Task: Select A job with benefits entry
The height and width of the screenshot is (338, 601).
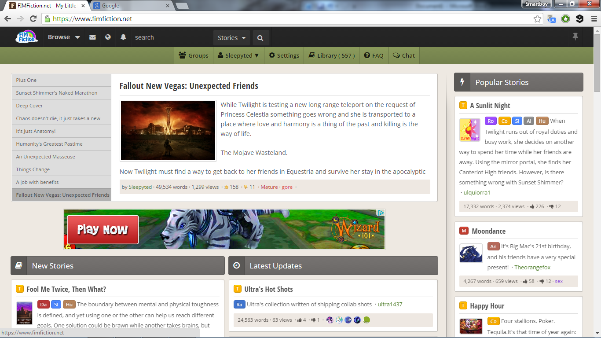Action: click(62, 182)
